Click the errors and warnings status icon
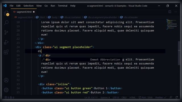Image resolution: width=182 pixels, height=102 pixels. tap(9, 97)
